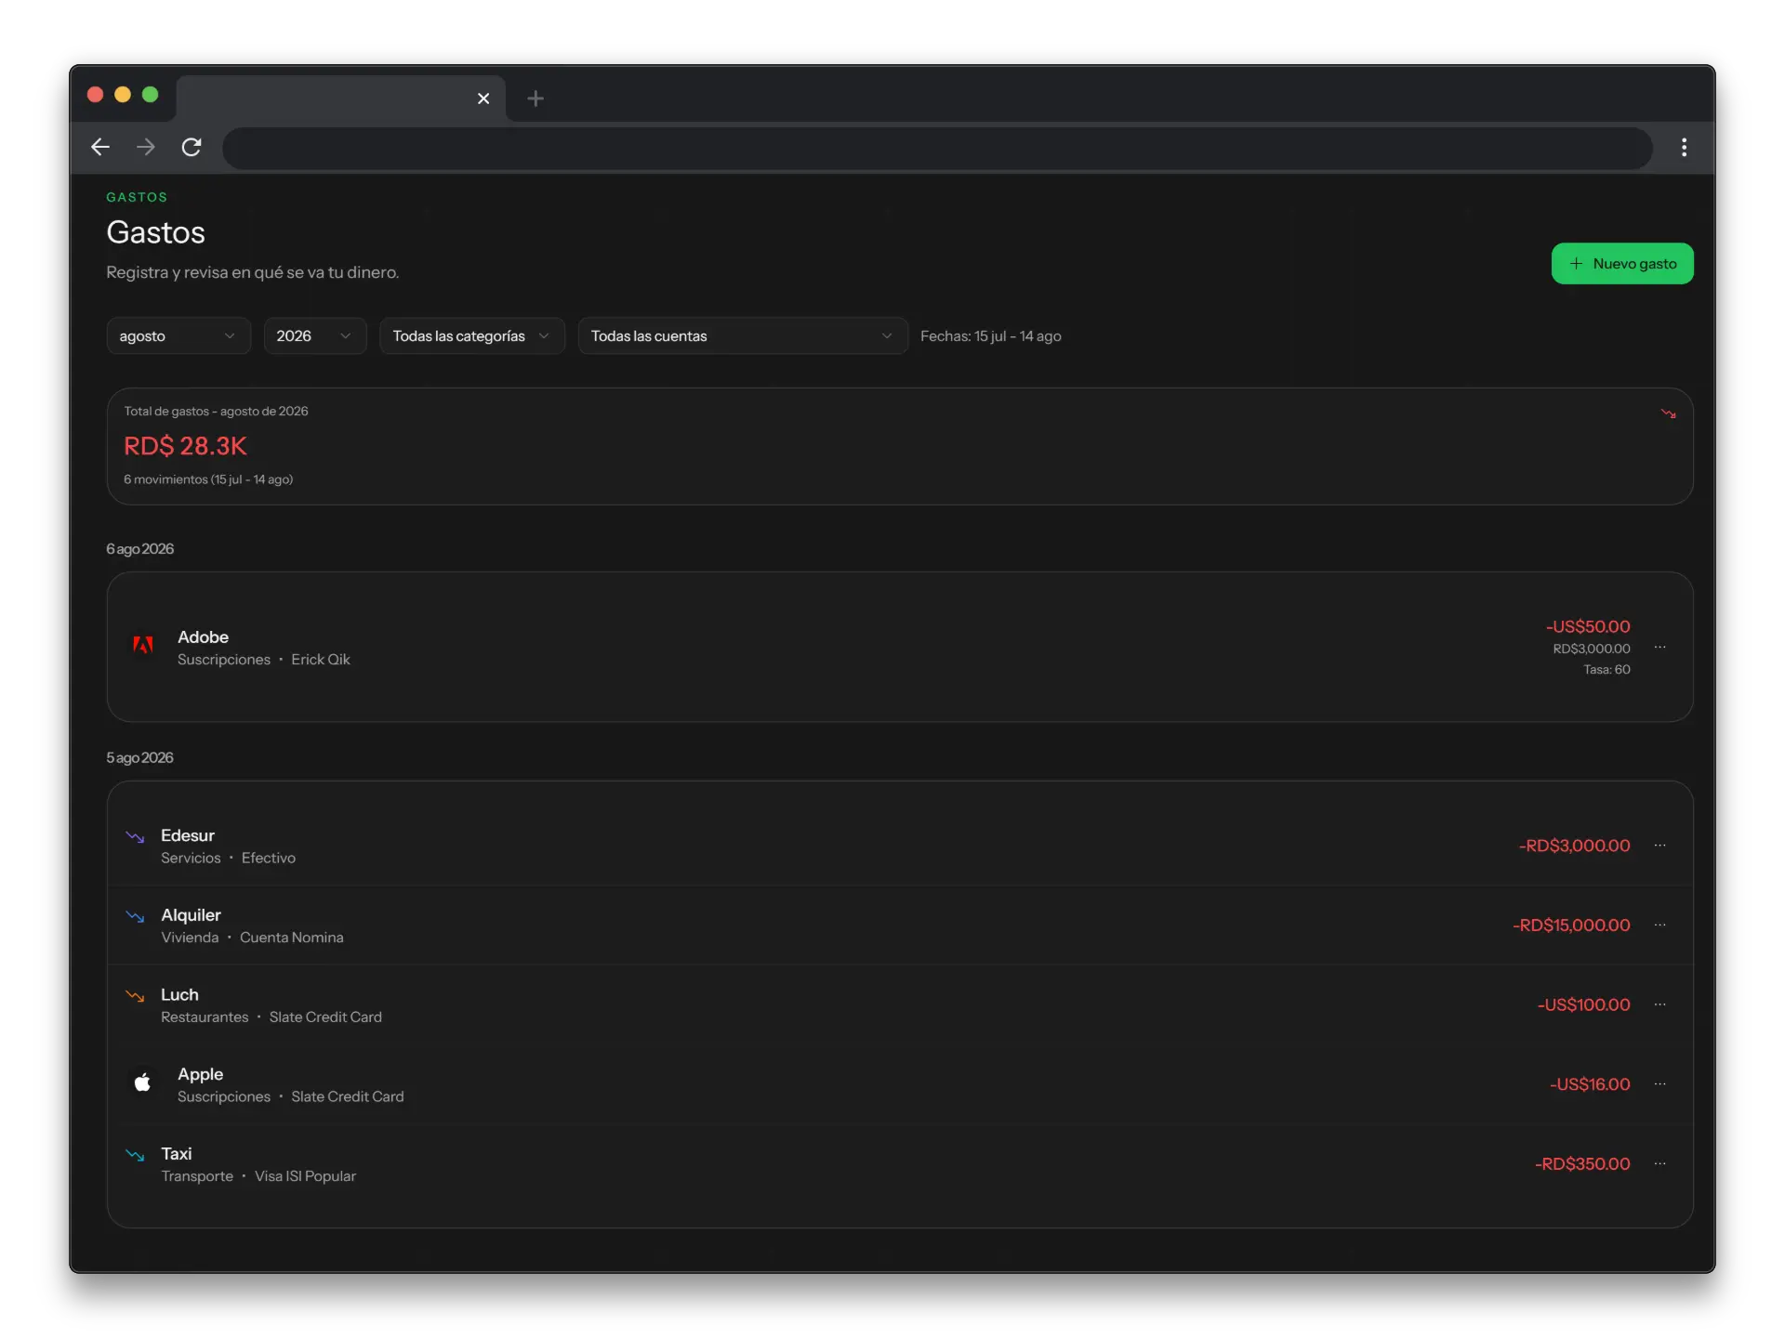This screenshot has width=1785, height=1338.
Task: Click the Edesur trend icon
Action: tap(135, 837)
